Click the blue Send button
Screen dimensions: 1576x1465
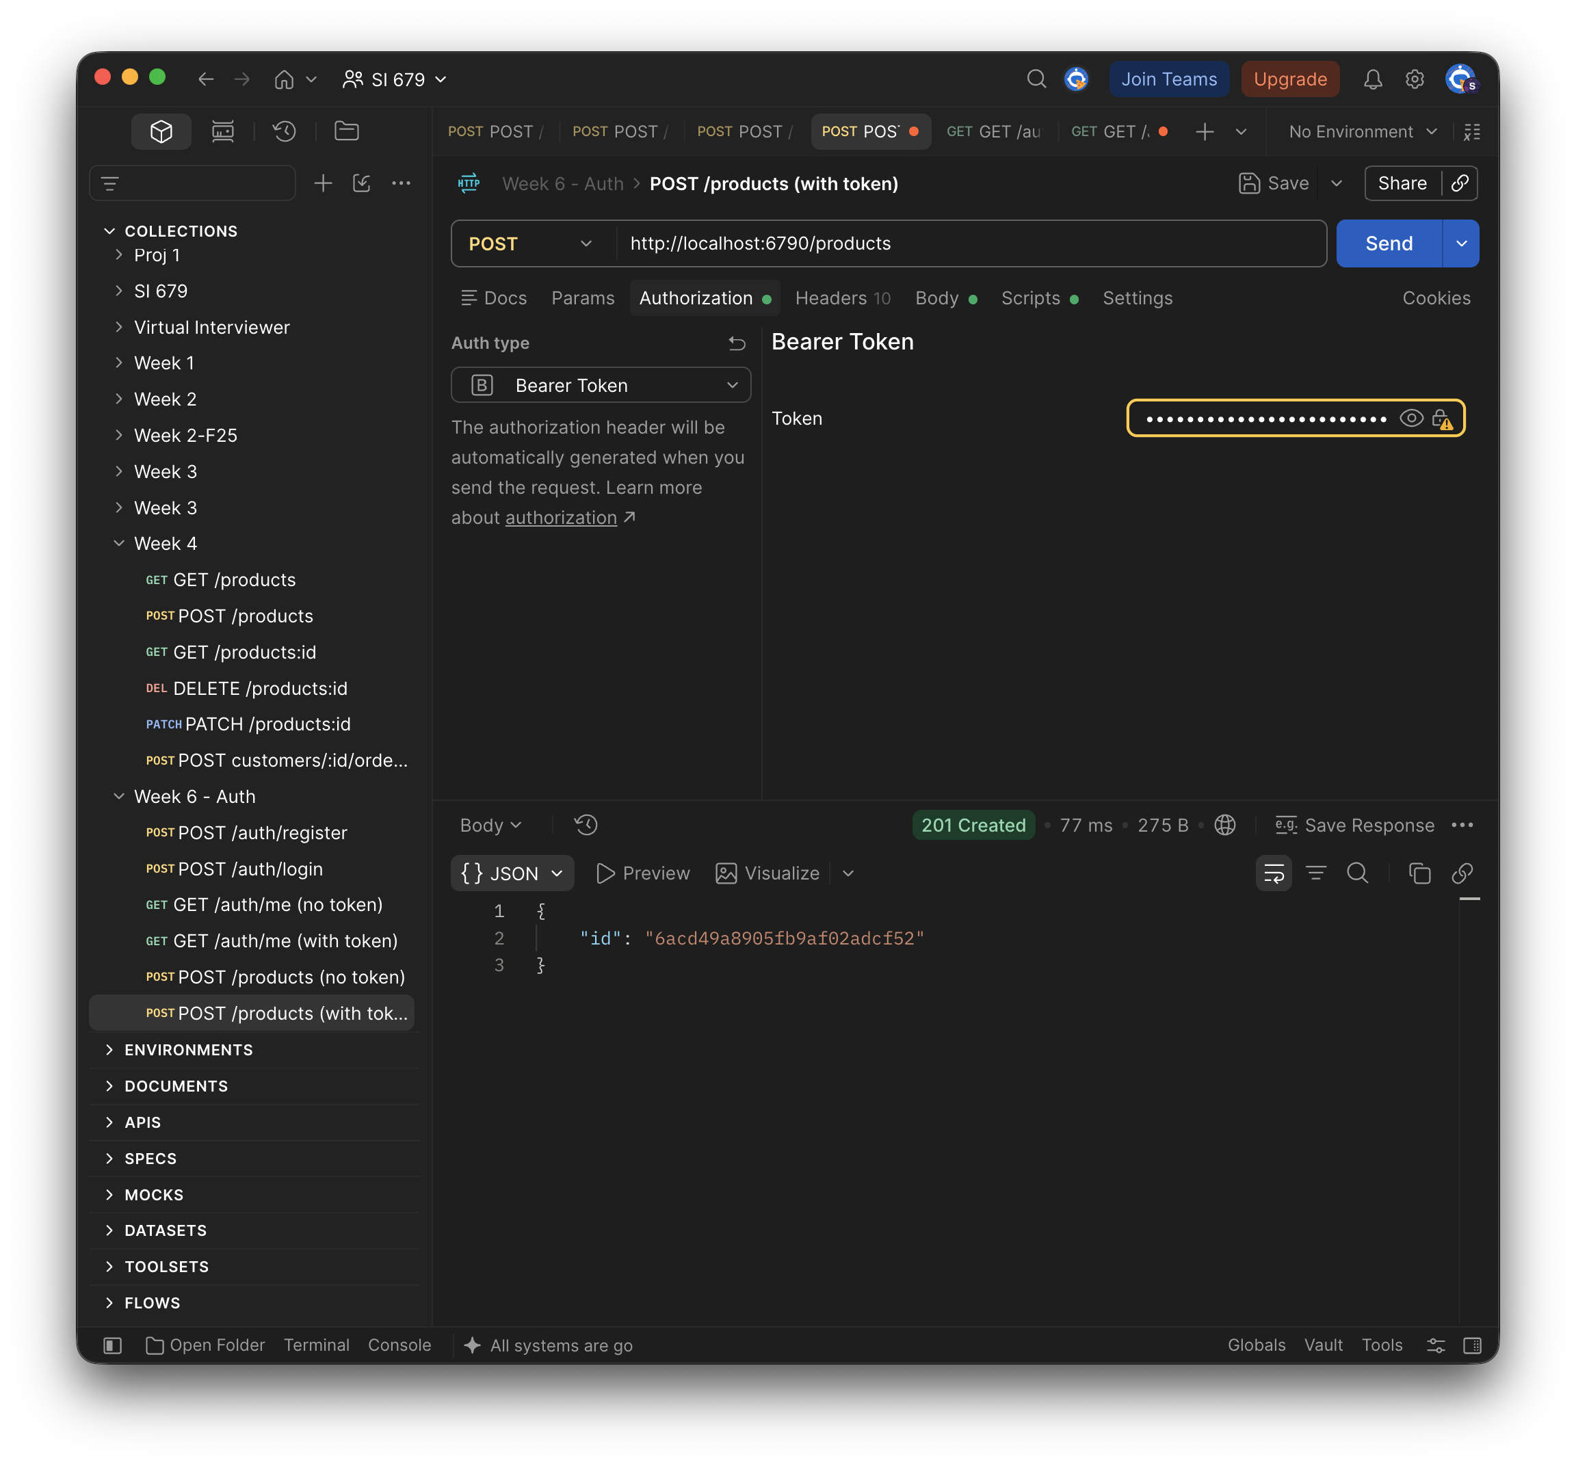coord(1388,243)
